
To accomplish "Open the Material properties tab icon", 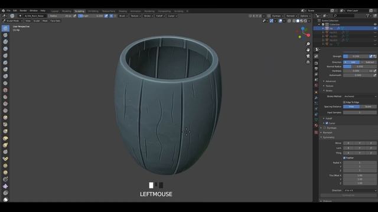I will click(x=317, y=125).
